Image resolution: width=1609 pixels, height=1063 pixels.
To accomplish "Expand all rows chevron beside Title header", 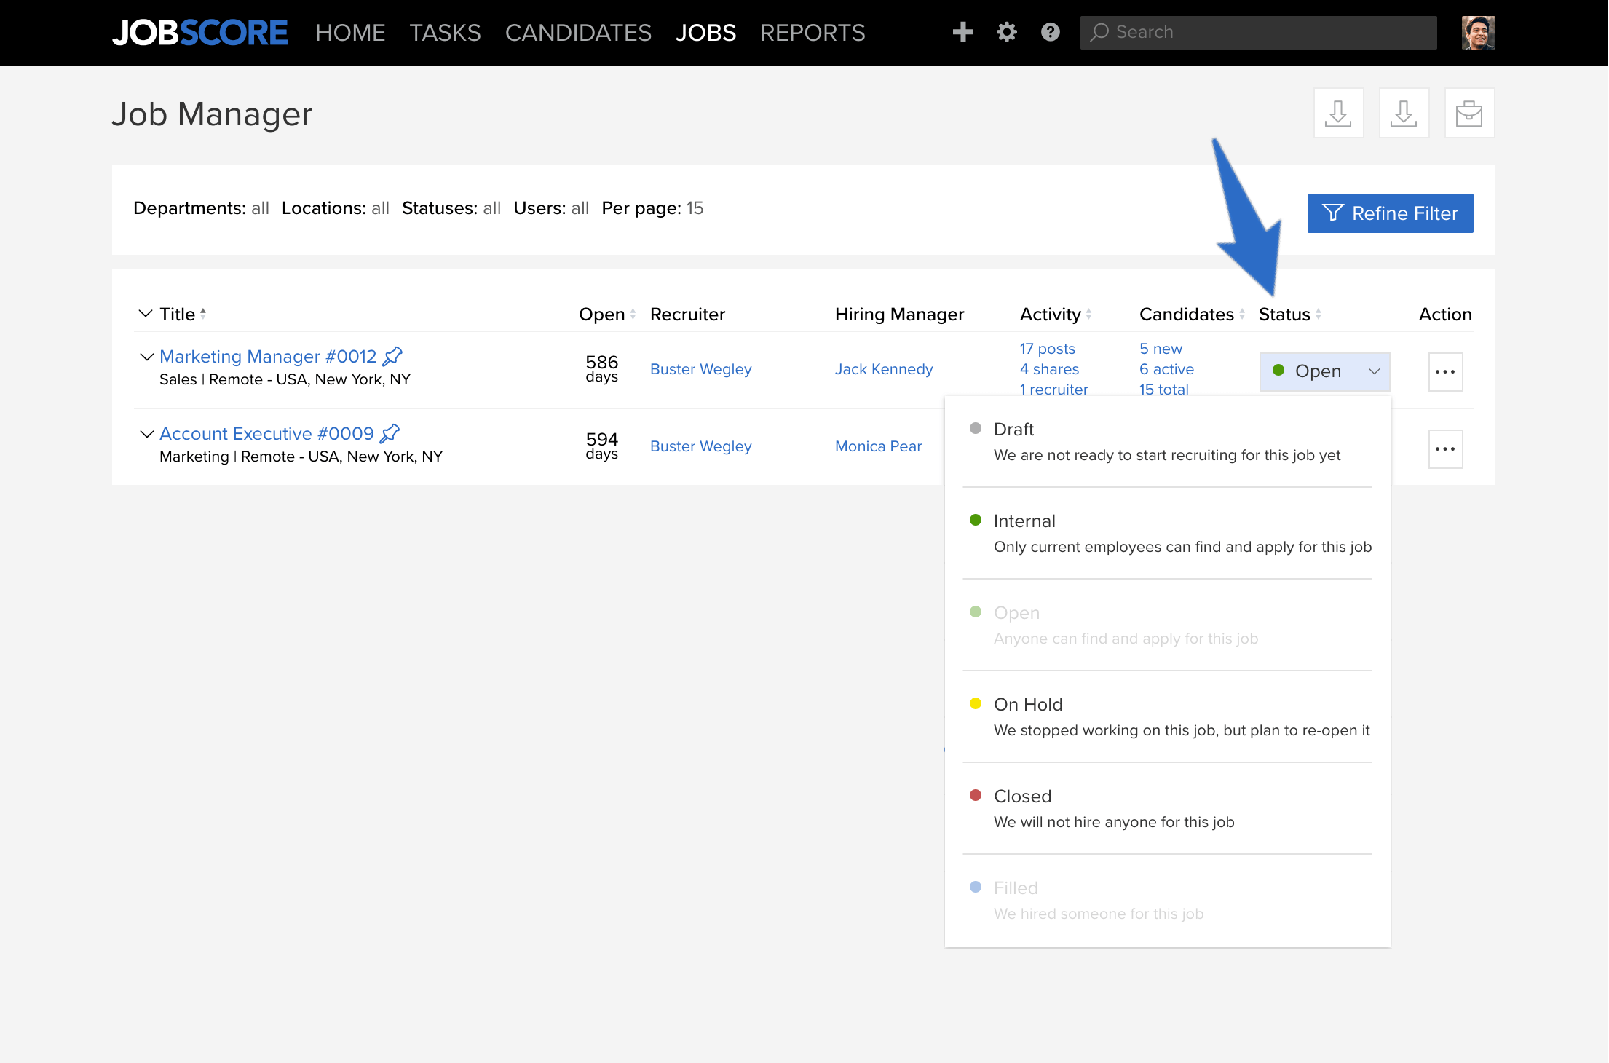I will click(146, 314).
